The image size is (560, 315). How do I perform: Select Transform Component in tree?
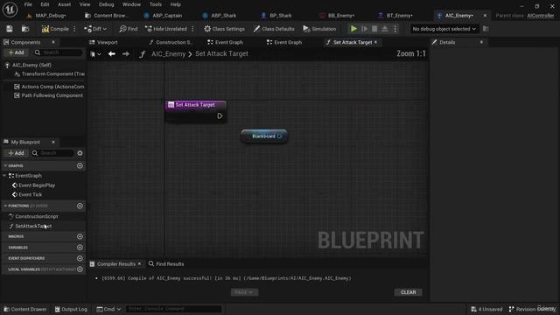click(x=49, y=73)
